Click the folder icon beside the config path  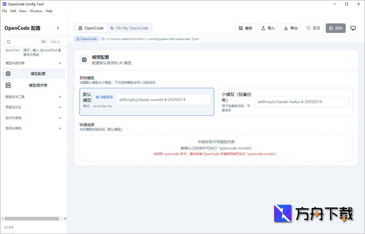pos(103,39)
